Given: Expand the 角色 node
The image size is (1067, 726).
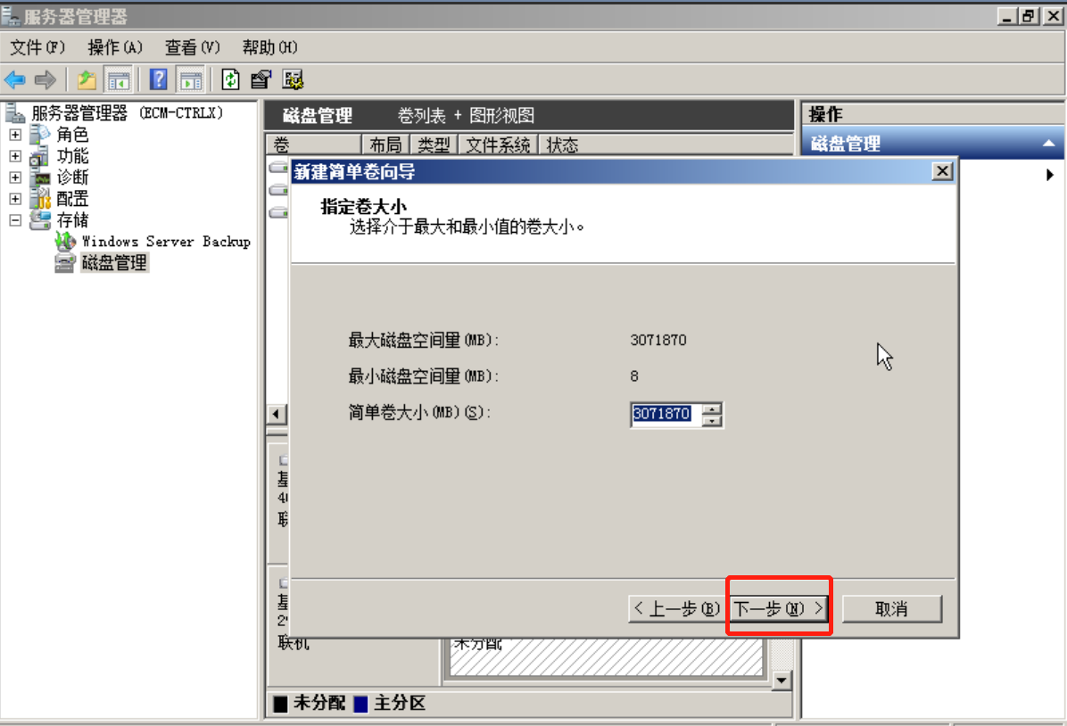Looking at the screenshot, I should [15, 135].
